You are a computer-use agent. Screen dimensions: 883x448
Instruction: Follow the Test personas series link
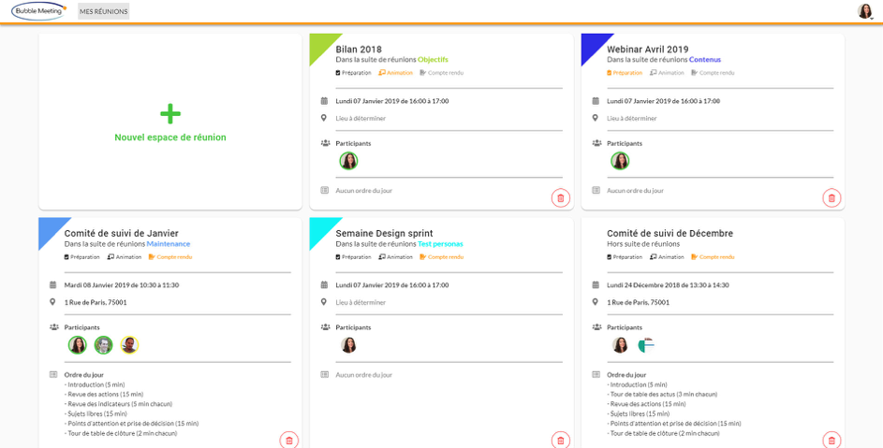click(440, 244)
